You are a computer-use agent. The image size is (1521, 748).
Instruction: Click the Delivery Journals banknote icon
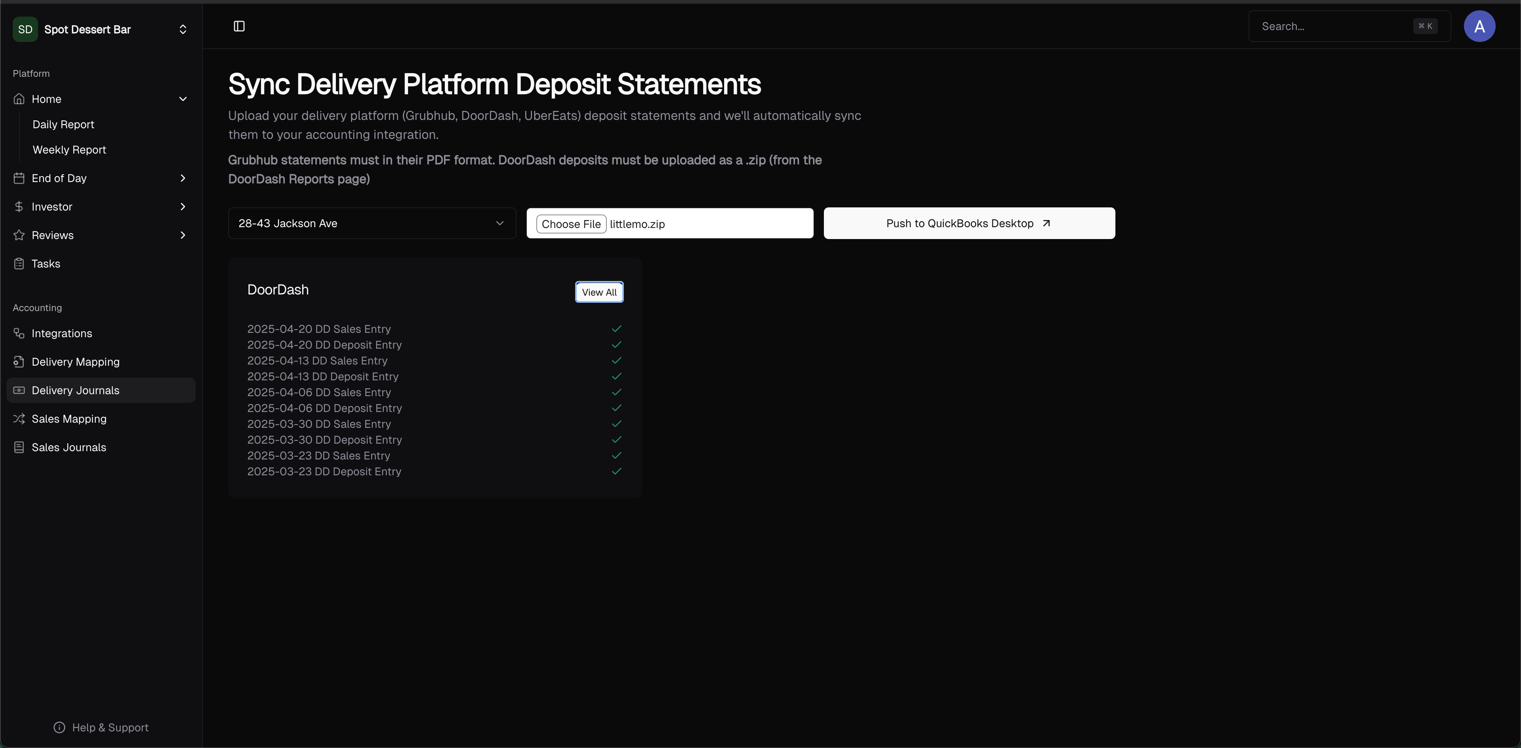click(x=19, y=391)
